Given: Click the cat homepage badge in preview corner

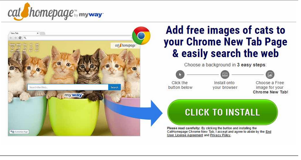Looking at the screenshot, I should point(125,46).
